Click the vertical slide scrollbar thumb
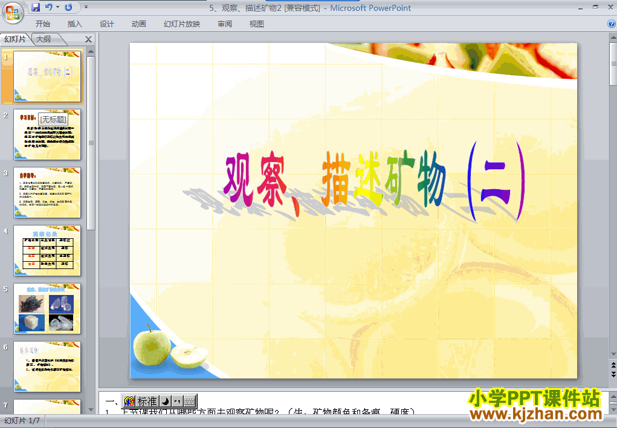617x428 pixels. [613, 64]
